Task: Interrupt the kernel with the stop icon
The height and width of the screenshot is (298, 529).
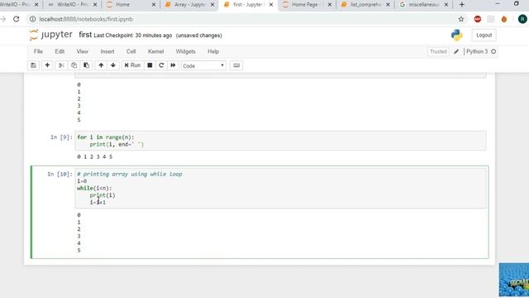Action: (150, 65)
